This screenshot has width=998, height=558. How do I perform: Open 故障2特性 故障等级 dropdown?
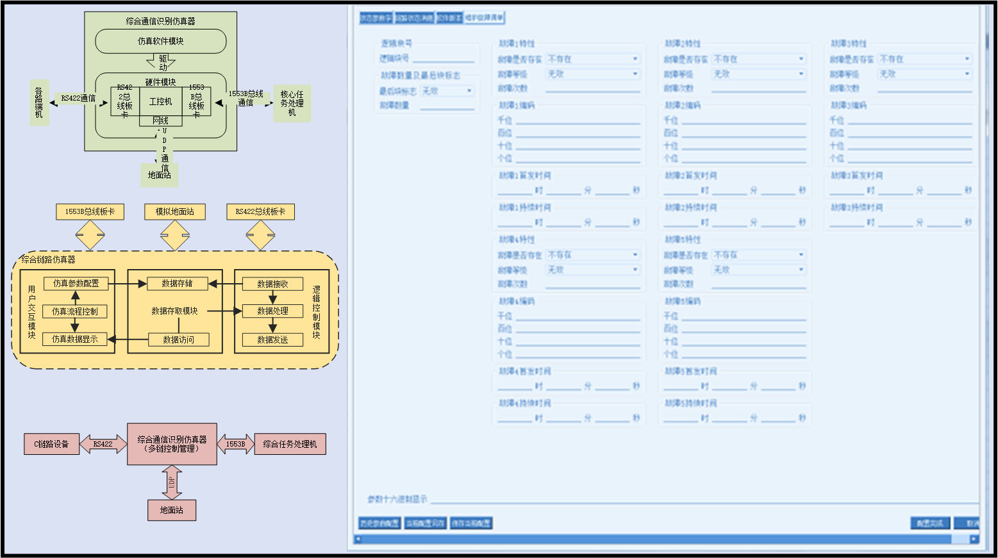(760, 74)
